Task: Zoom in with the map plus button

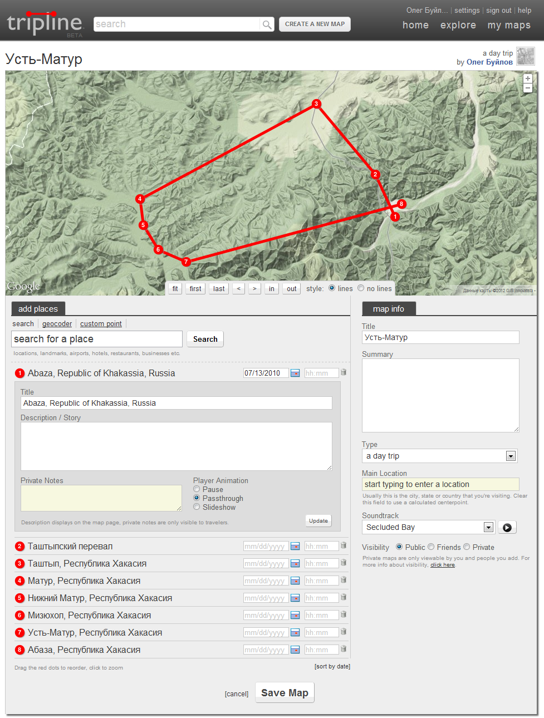Action: click(528, 78)
